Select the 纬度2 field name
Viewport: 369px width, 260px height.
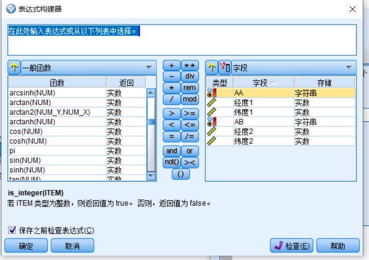[x=244, y=142]
